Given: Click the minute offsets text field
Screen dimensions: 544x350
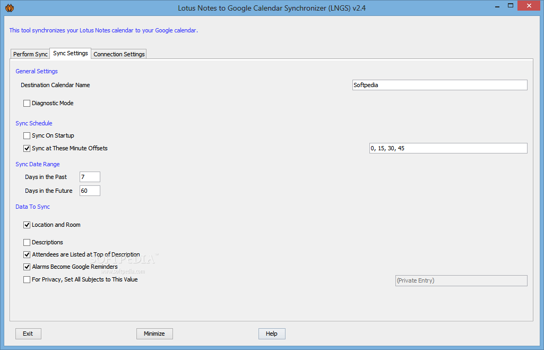Looking at the screenshot, I should pos(448,148).
